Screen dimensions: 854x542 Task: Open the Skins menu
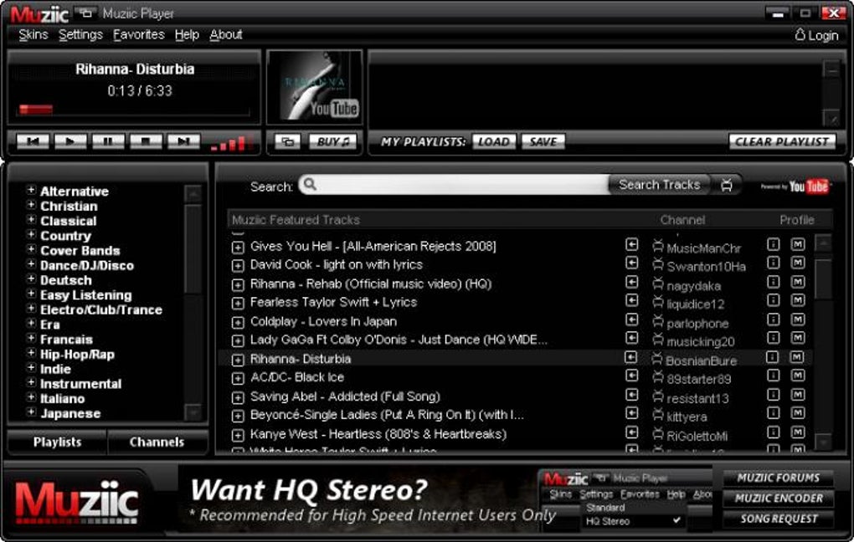[x=33, y=35]
